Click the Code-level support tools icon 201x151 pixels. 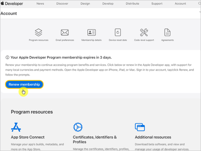coord(144,32)
